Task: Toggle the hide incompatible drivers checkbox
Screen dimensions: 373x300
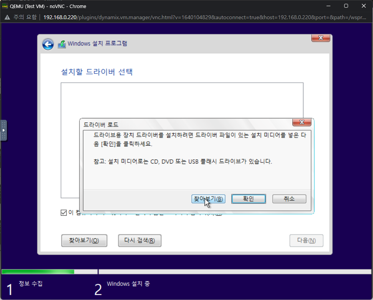Action: coord(64,213)
